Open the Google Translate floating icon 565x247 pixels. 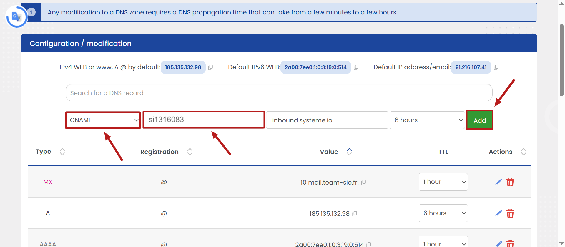pos(17,17)
